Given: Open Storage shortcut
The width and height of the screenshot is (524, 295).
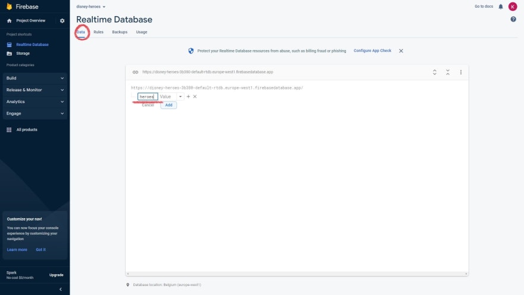Looking at the screenshot, I should 23,54.
